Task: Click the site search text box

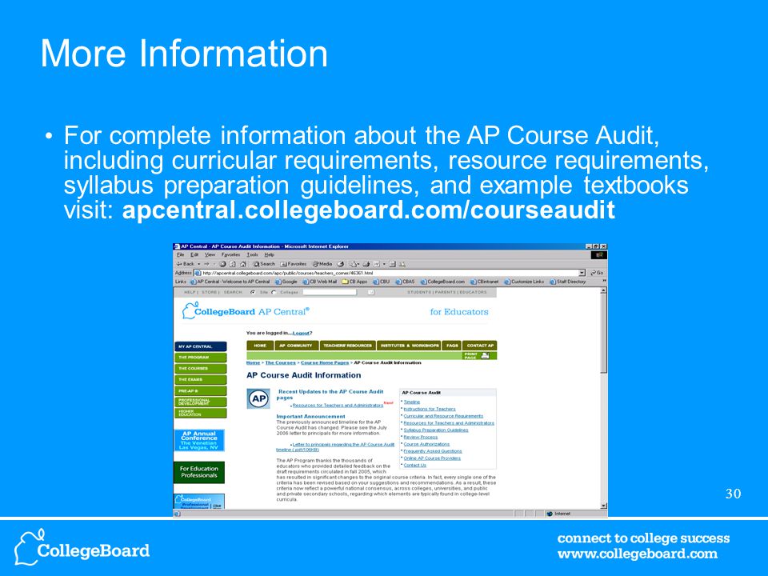Action: pos(330,292)
